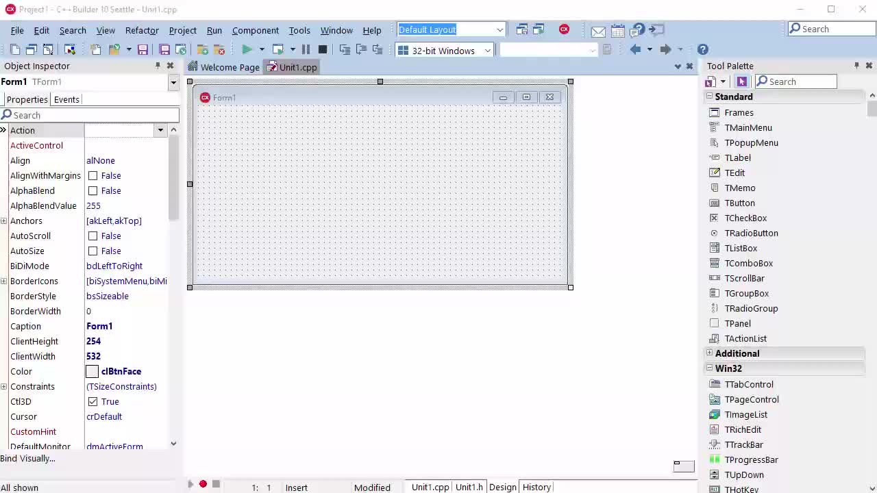Pause the running program
The width and height of the screenshot is (877, 493).
[x=306, y=49]
